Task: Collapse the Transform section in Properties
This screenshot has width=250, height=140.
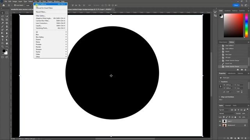Action: click(x=220, y=82)
